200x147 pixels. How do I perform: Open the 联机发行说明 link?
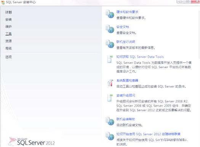click(126, 42)
